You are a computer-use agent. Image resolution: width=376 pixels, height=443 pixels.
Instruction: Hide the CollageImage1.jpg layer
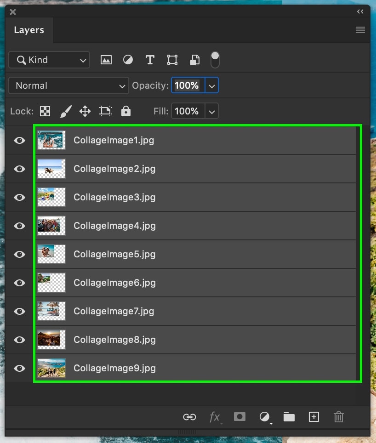19,141
